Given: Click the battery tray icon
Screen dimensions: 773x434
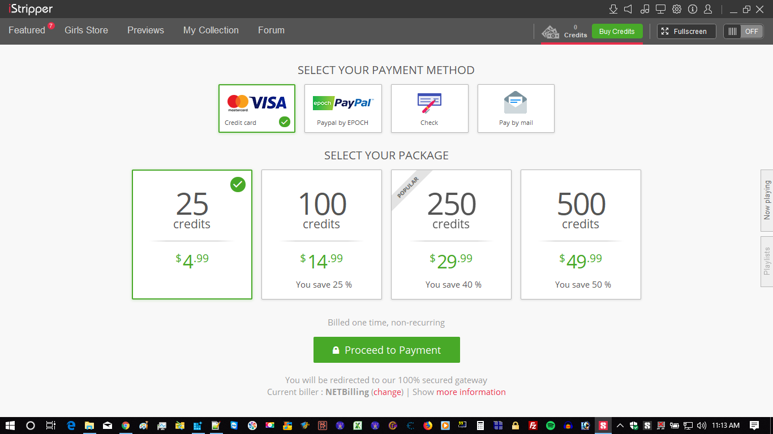Looking at the screenshot, I should [x=675, y=426].
